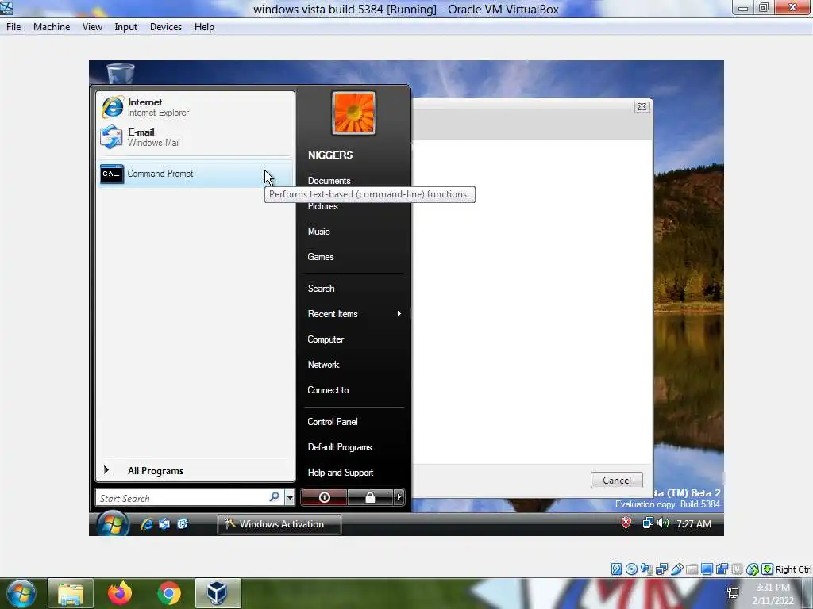Open Default Programs from Start menu
813x609 pixels.
point(340,447)
